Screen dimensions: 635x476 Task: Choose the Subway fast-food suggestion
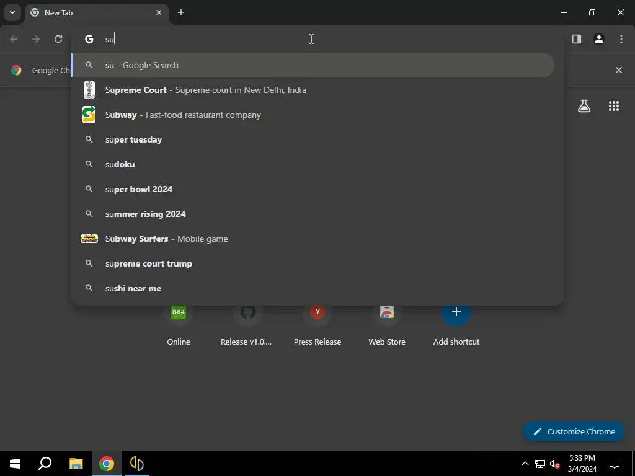tap(313, 115)
